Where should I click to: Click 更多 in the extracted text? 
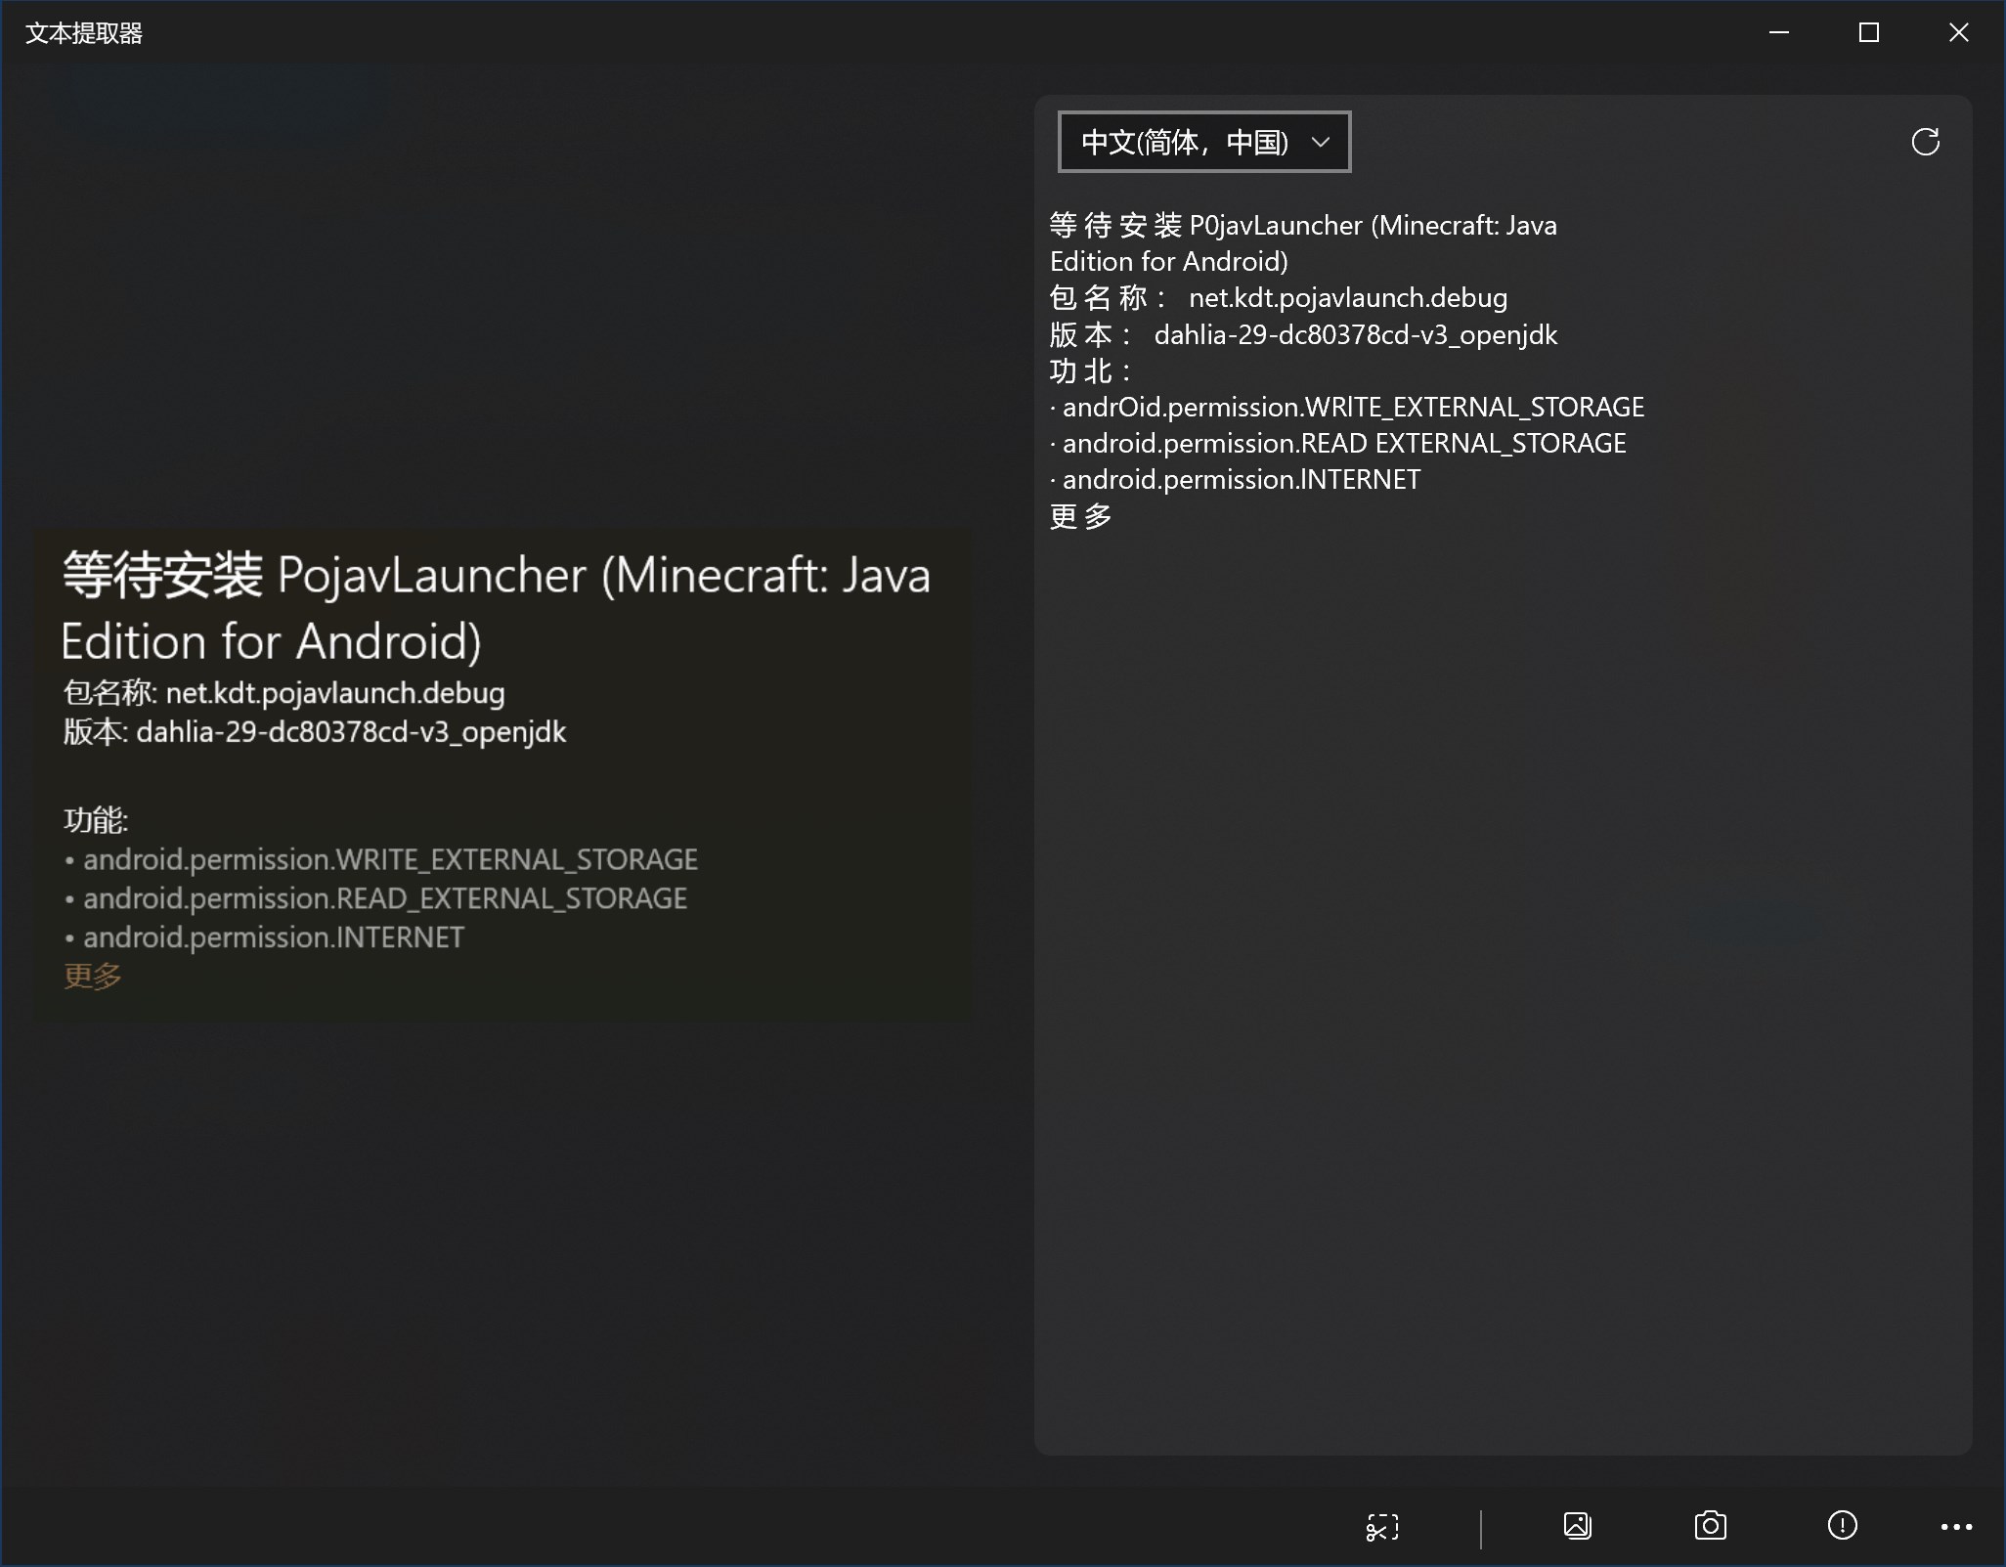coord(1081,516)
